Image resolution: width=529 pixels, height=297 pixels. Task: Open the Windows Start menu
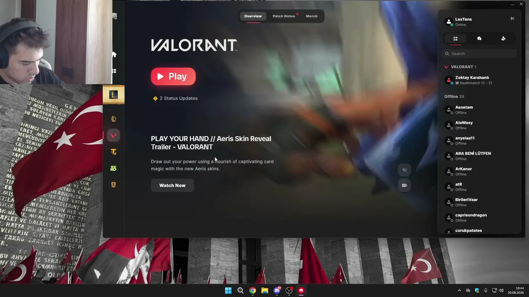click(228, 290)
